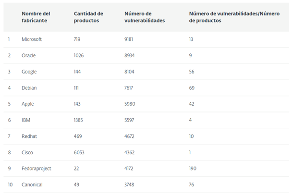Viewport: 293px width, 196px height.
Task: Select the Fedoraproject manufacturer name cell
Action: click(37, 169)
